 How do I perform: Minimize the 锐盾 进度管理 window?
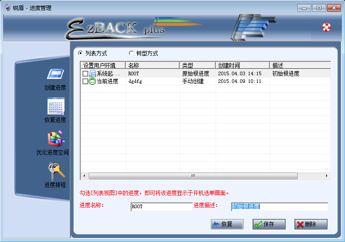[304, 8]
